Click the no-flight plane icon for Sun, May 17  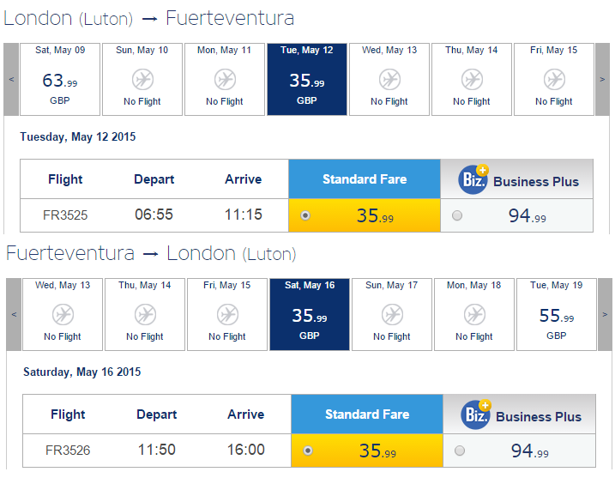coord(392,315)
